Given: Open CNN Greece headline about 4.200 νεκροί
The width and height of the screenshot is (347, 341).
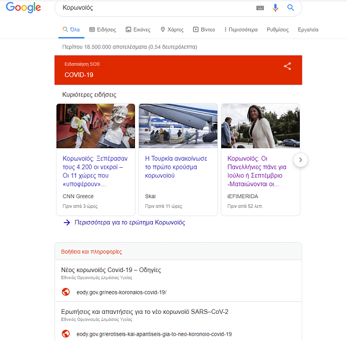Looking at the screenshot, I should tap(95, 171).
